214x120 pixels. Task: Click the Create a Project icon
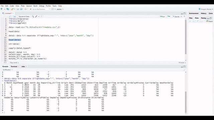(x=8, y=9)
